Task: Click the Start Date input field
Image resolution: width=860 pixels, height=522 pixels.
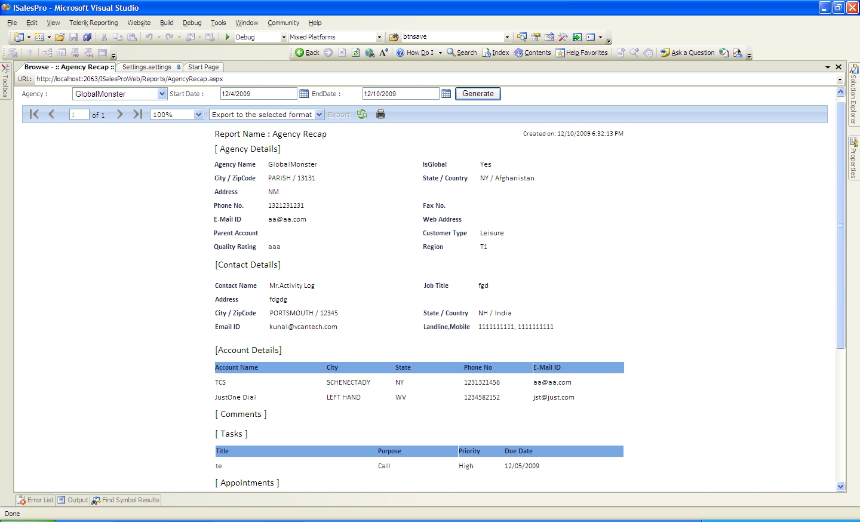Action: 258,94
